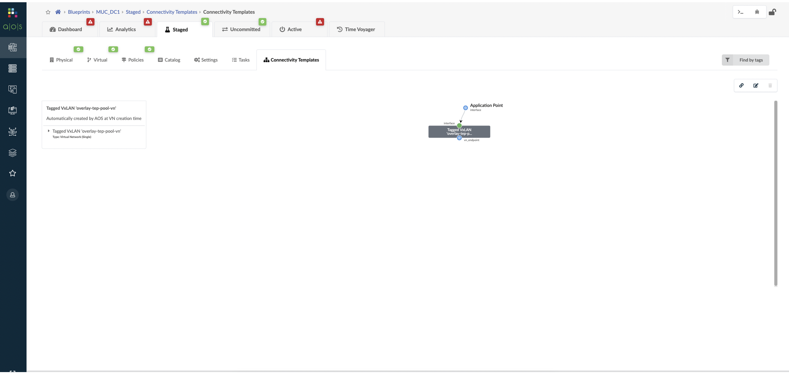The image size is (789, 376).
Task: Click the Application Point circle node
Action: [465, 108]
